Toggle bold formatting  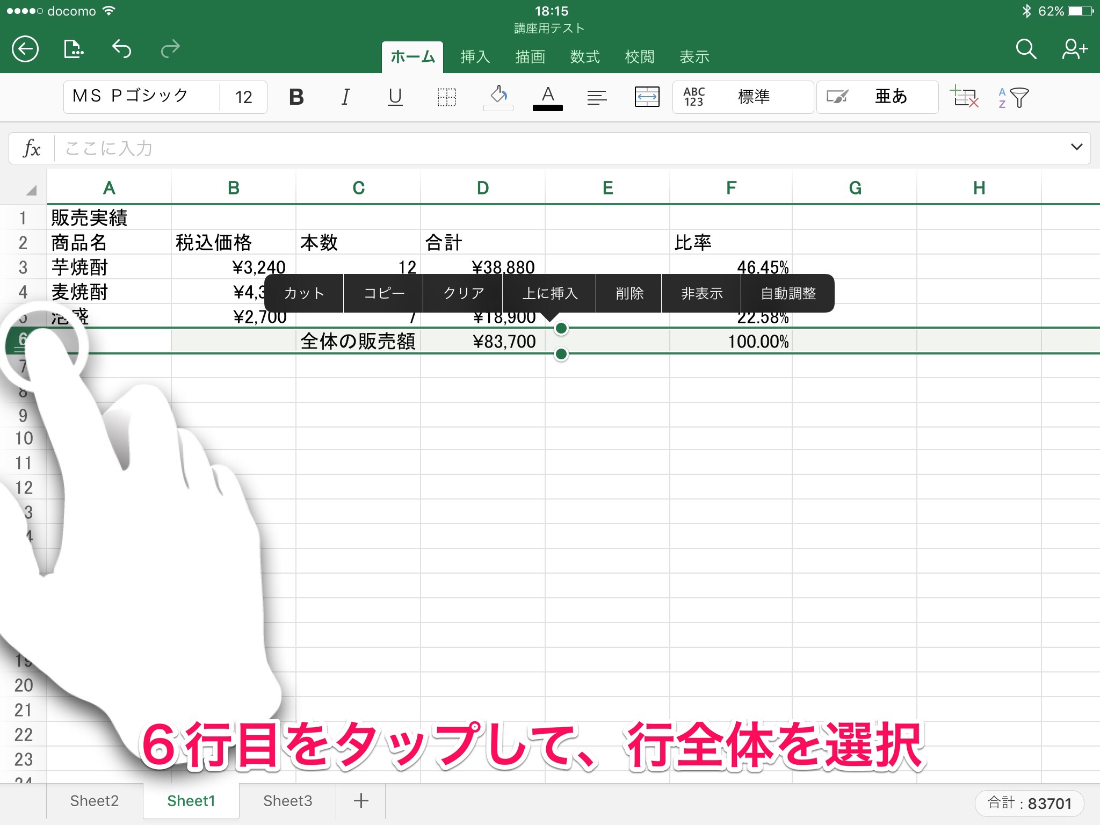296,97
